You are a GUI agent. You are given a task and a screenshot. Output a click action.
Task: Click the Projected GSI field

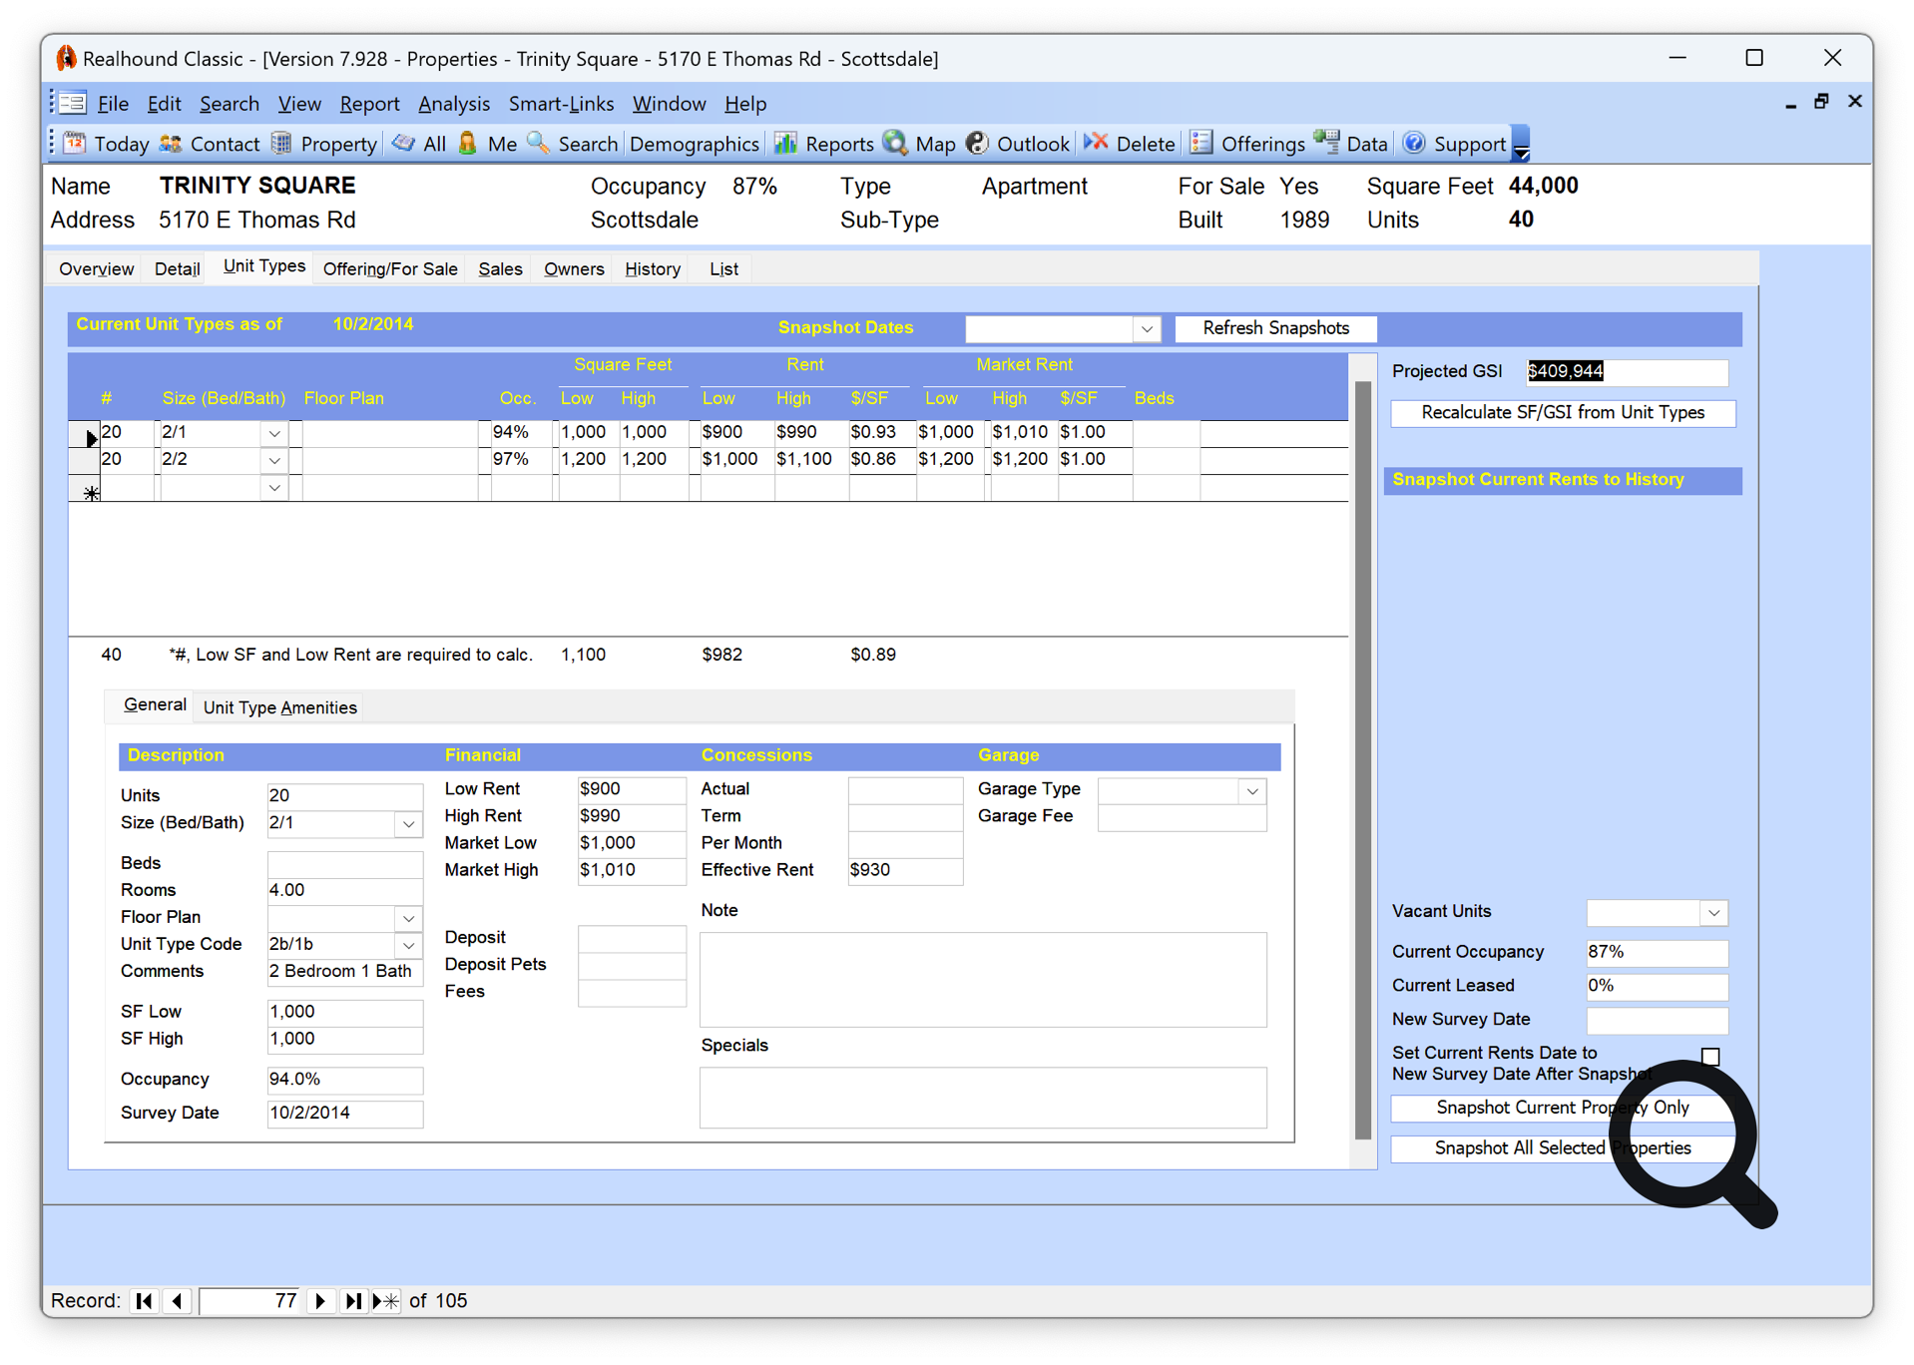pos(1626,371)
